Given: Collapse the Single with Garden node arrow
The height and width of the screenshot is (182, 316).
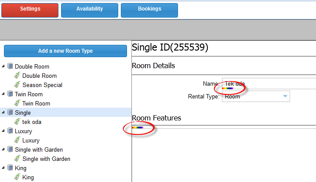Looking at the screenshot, I should [x=4, y=149].
